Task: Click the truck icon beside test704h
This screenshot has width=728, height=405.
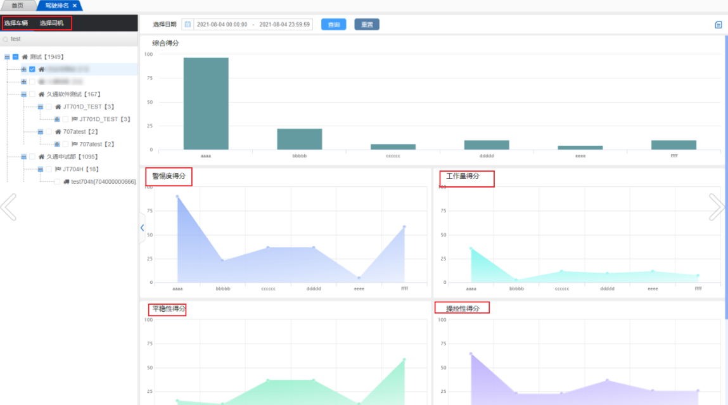Action: pyautogui.click(x=67, y=182)
